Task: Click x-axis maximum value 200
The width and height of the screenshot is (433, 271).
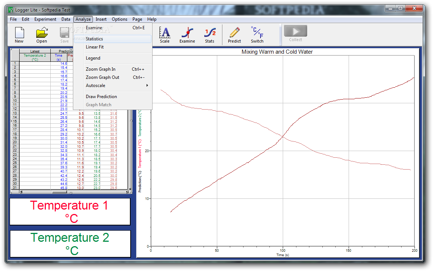Action: click(414, 251)
